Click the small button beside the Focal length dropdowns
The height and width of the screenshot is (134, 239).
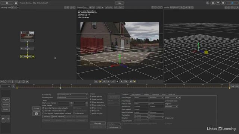(180, 98)
